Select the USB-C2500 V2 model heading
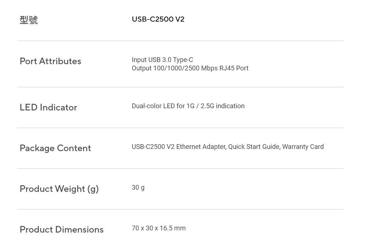This screenshot has height=241, width=367. pyautogui.click(x=158, y=19)
